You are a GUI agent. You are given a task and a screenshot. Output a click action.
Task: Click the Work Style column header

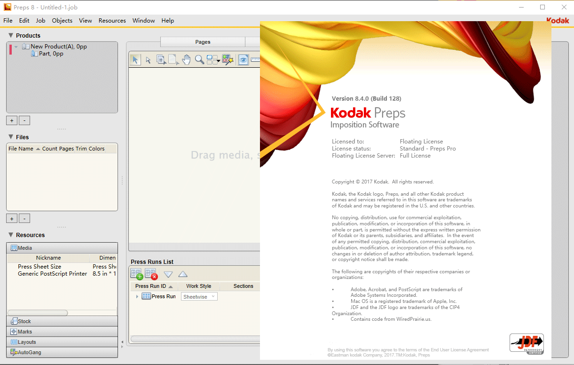[198, 286]
